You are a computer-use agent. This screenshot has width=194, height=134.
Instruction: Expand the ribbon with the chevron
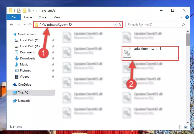pos(181,17)
